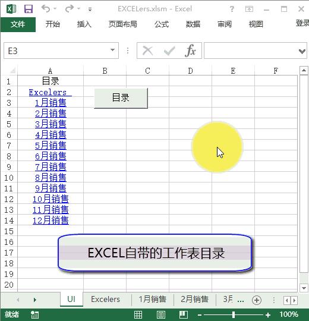This screenshot has width=309, height=321.
Task: Open the 9月销售 hyperlink
Action: (51, 188)
